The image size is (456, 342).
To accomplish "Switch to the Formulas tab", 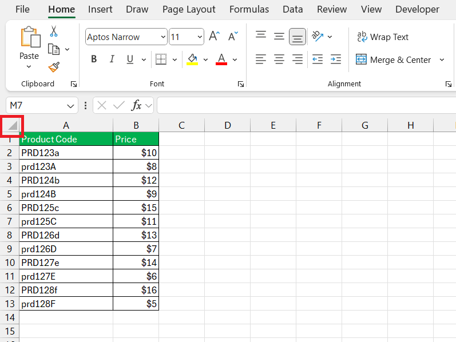I will click(x=249, y=9).
